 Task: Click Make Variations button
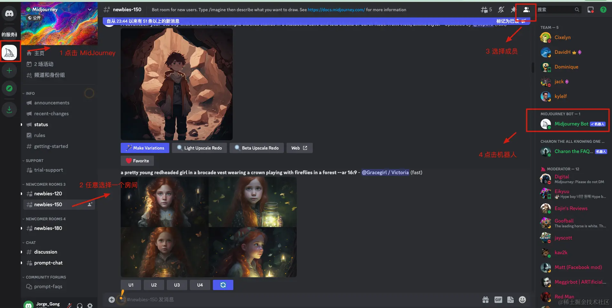pyautogui.click(x=145, y=148)
